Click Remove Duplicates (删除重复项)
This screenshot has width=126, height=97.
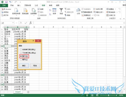click(x=87, y=12)
